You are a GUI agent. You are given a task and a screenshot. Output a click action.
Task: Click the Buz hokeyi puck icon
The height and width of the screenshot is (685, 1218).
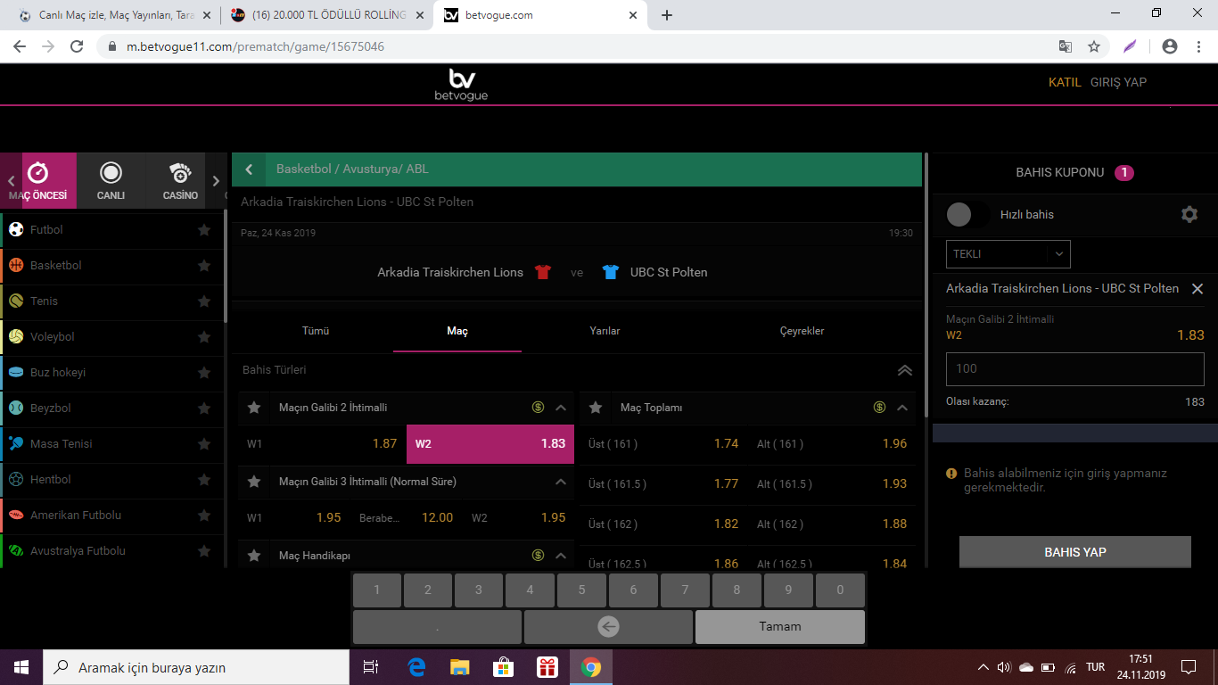coord(16,373)
